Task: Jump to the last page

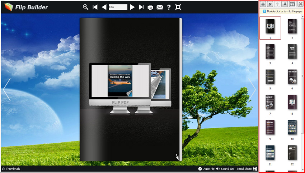Action: click(141, 7)
